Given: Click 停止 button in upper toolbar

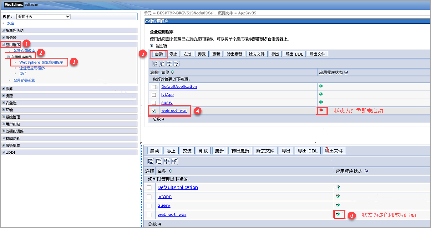Looking at the screenshot, I should point(173,54).
